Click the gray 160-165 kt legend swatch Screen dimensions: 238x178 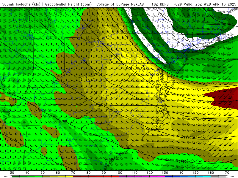point(214,177)
